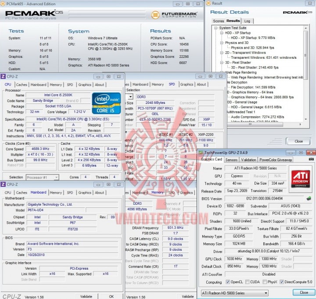Collapse the 3D - Pixel Shader node
This screenshot has height=299, width=316.
(222, 62)
